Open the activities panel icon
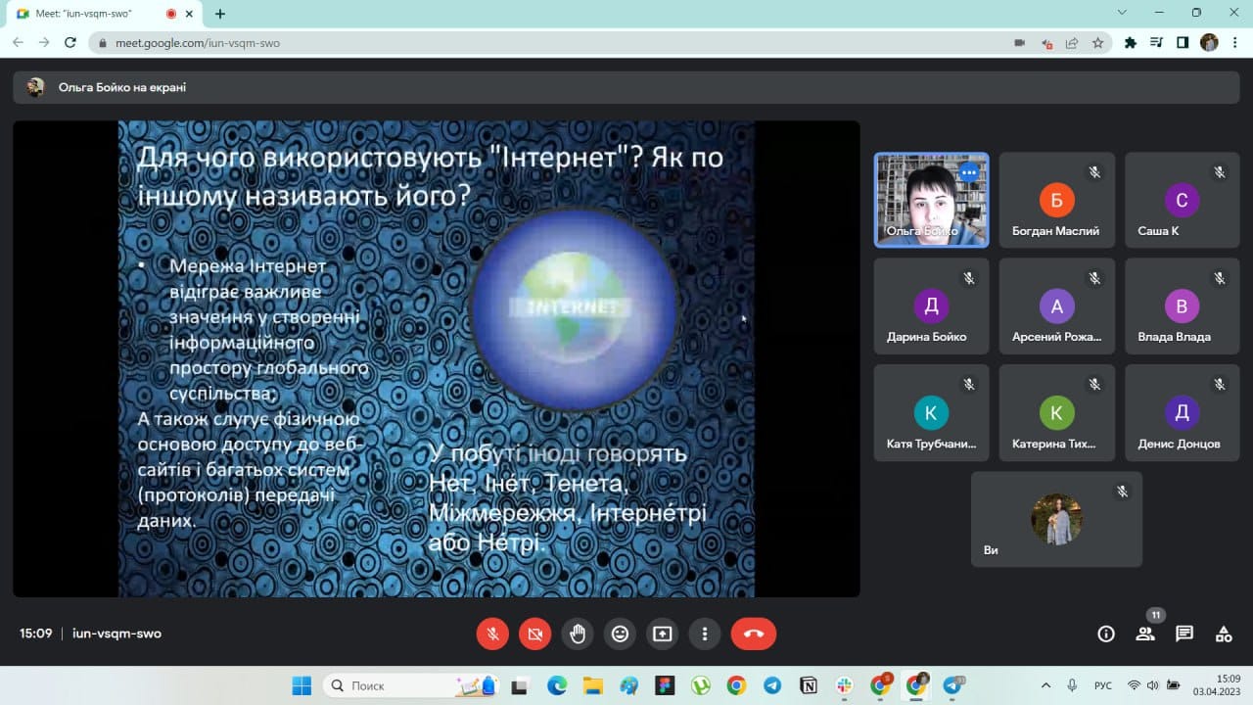Screen dimensions: 1253x705 pos(1224,634)
